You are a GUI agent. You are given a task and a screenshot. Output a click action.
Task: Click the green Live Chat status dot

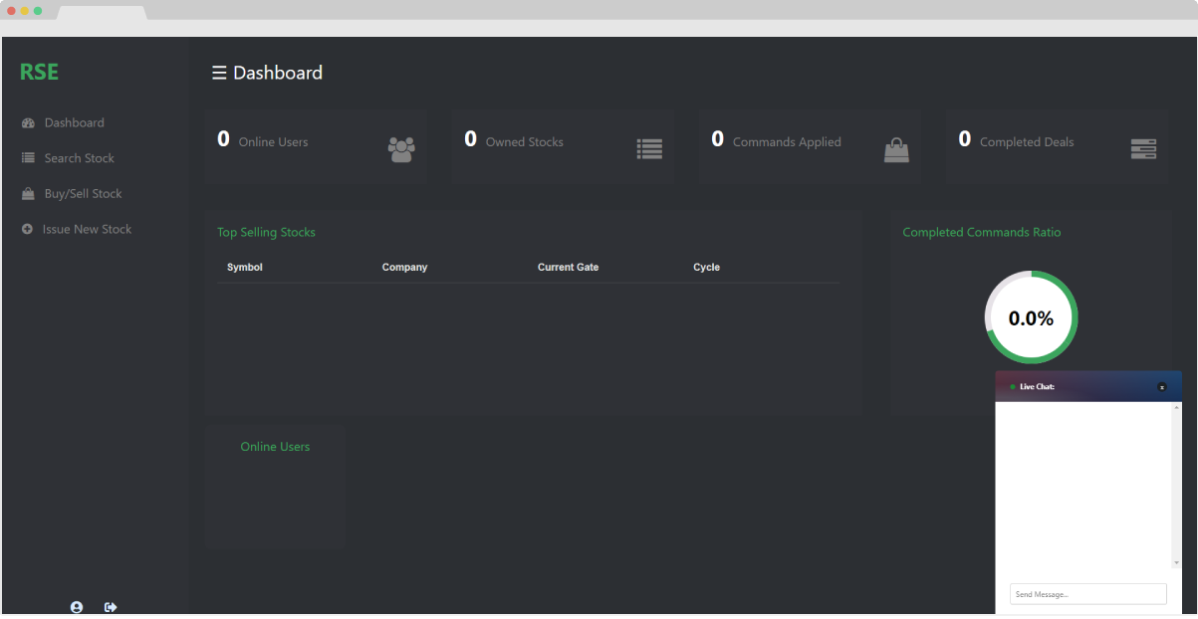click(x=1013, y=387)
